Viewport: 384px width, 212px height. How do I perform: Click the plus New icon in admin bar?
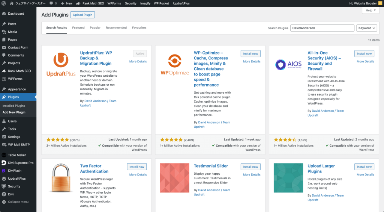(63, 3)
